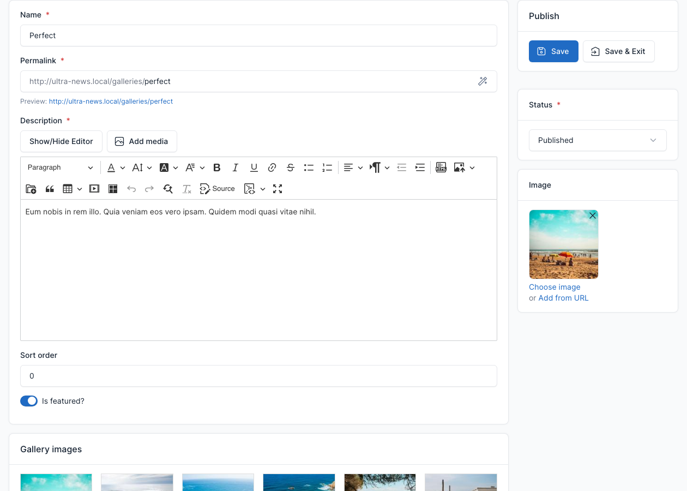The image size is (687, 491).
Task: Open the text alignment dropdown
Action: 353,167
